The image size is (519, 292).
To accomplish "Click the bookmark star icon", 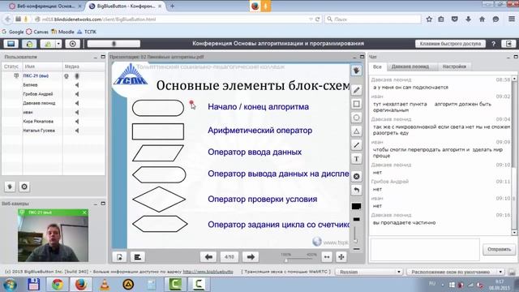I will click(x=429, y=19).
